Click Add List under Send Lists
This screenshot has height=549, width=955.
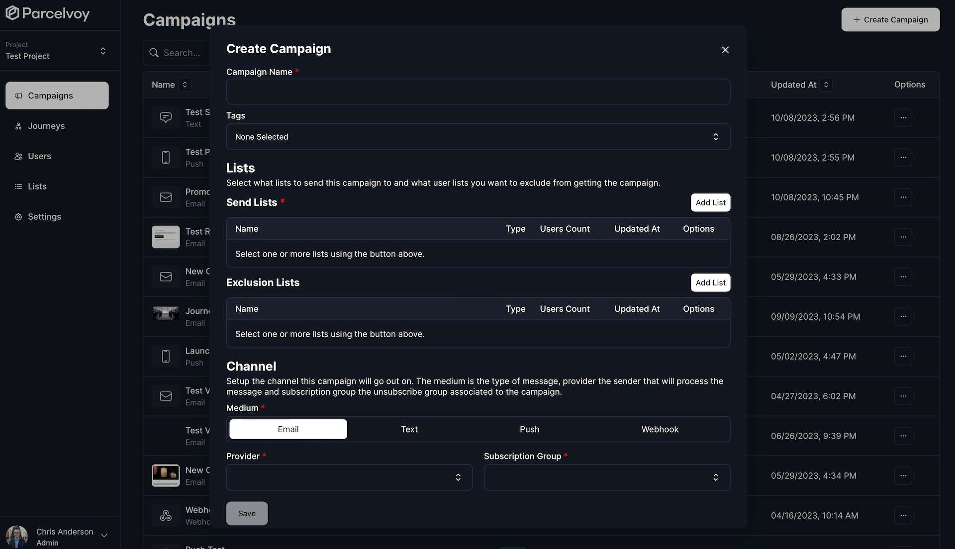710,202
